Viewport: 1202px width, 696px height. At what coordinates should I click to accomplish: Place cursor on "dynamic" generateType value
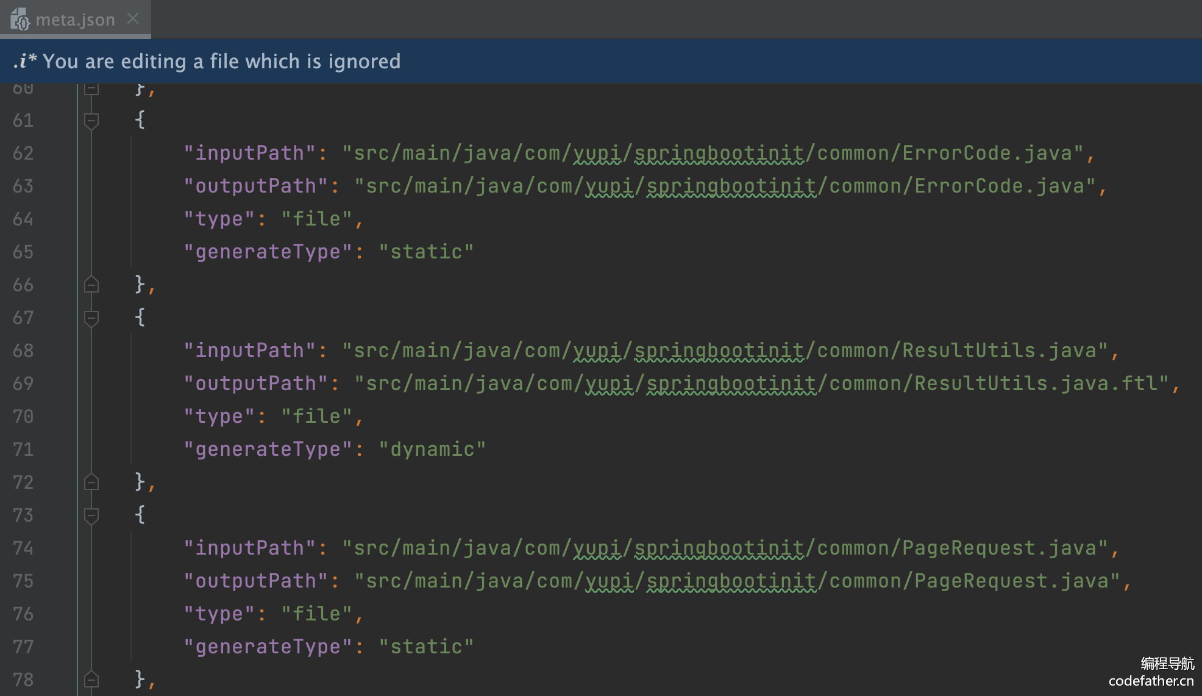(432, 449)
